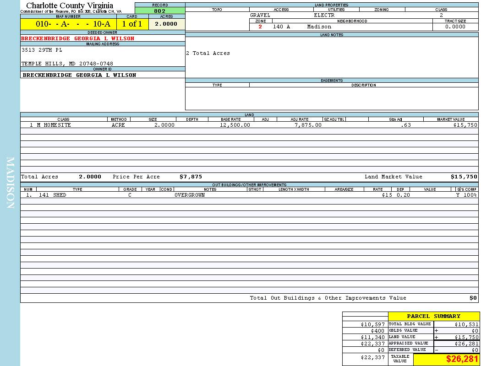This screenshot has width=481, height=366.
Task: Click the vertical MADISON sidebar label
Action: 10,183
